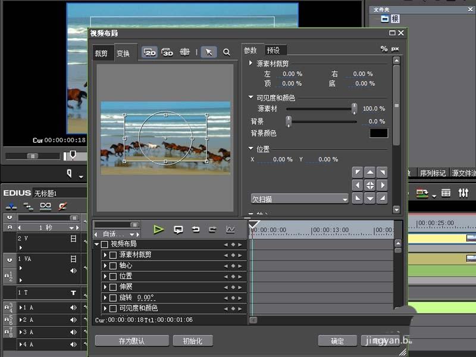Switch to 3D mode

(x=167, y=52)
